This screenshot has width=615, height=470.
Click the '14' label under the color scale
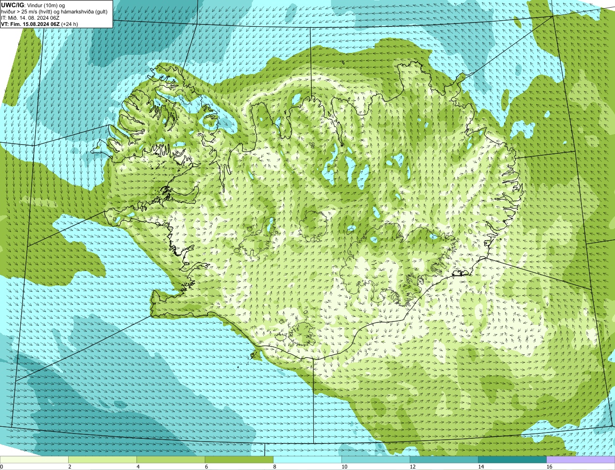480,467
